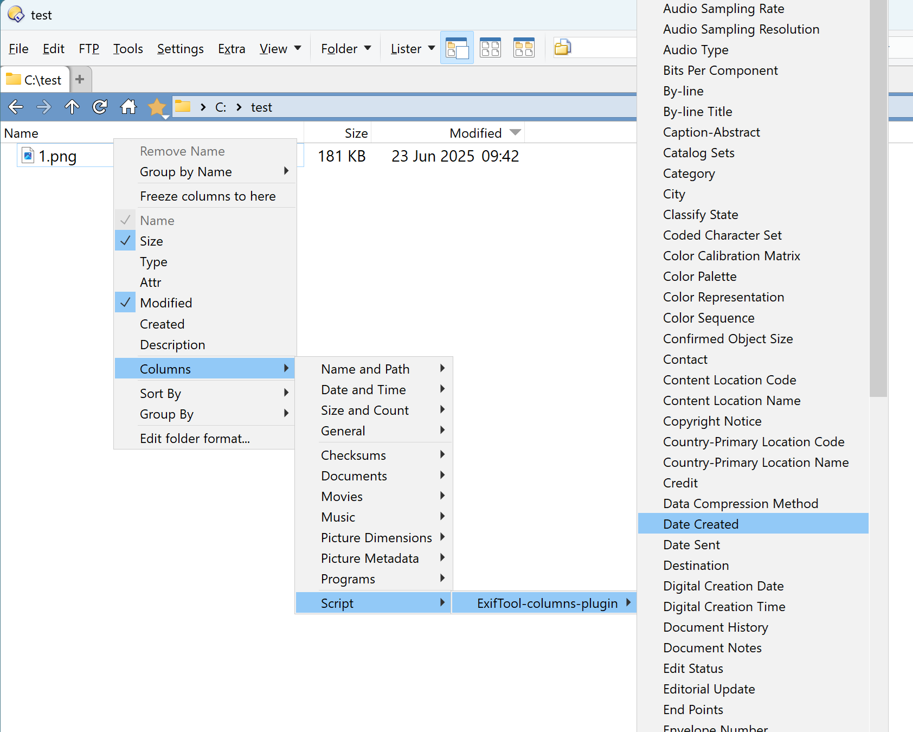The width and height of the screenshot is (913, 732).
Task: Go up to parent folder
Action: coord(72,107)
